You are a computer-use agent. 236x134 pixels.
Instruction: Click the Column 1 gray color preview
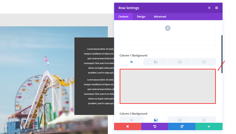point(168,86)
